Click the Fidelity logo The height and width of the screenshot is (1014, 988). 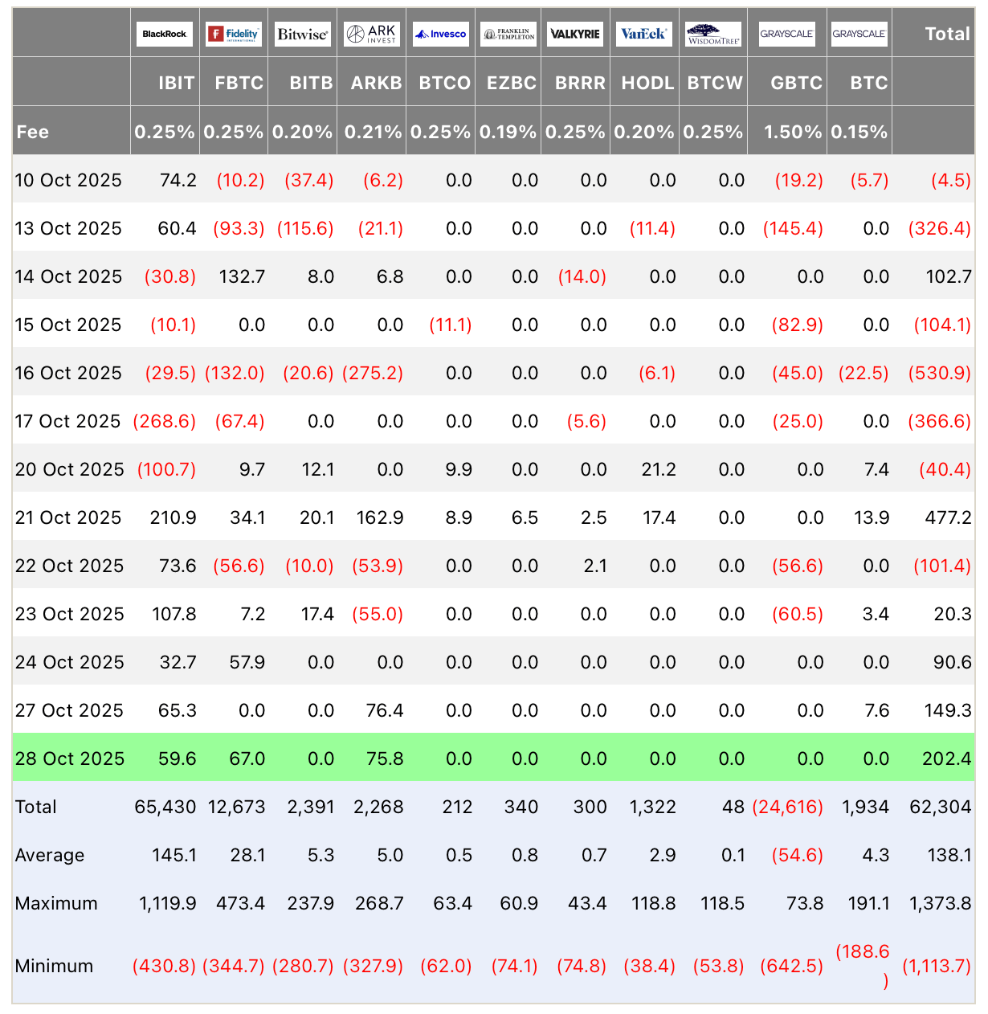click(x=233, y=34)
